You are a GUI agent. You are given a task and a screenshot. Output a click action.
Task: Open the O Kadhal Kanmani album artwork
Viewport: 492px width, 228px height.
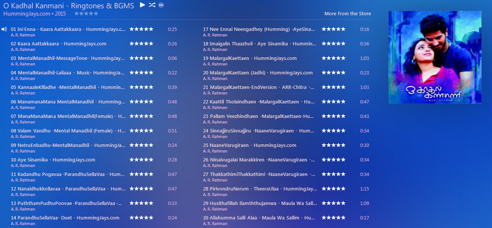tap(435, 57)
